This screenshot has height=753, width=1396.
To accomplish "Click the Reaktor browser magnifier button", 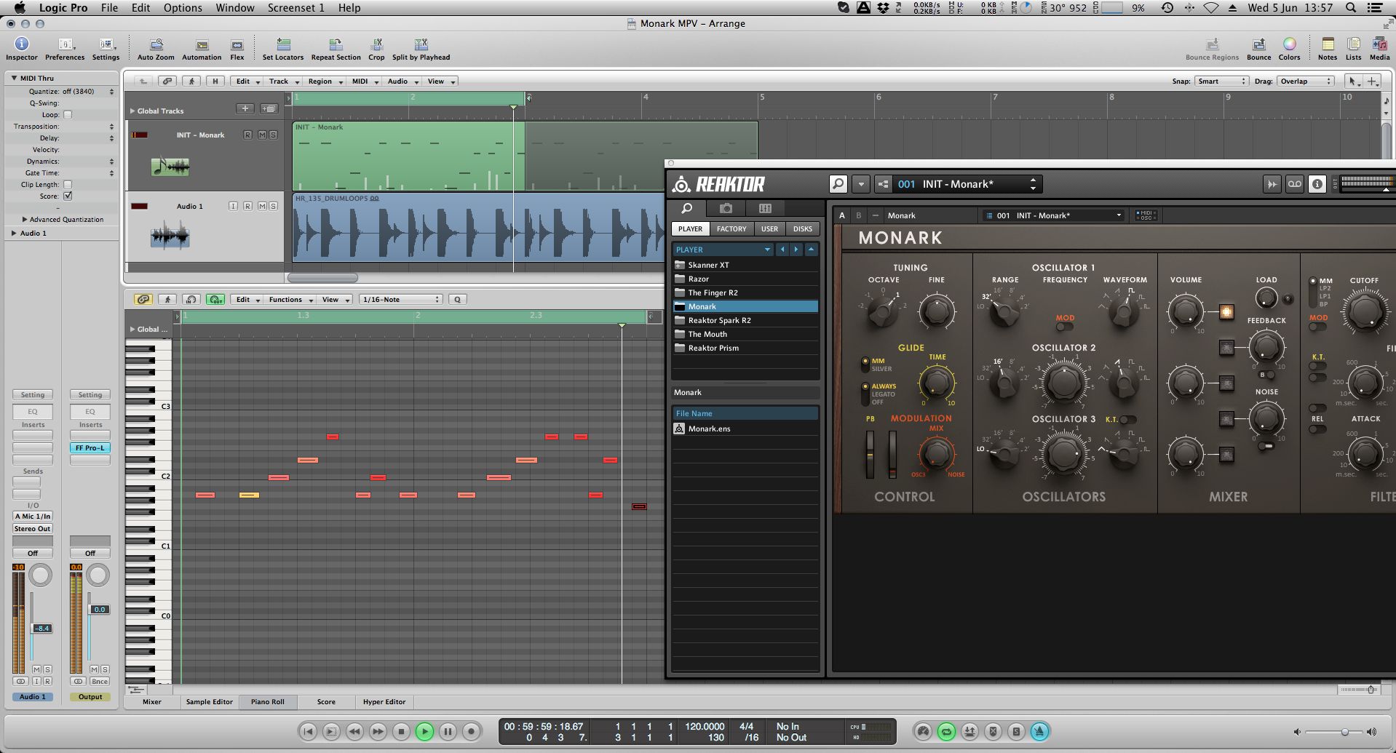I will pyautogui.click(x=838, y=184).
